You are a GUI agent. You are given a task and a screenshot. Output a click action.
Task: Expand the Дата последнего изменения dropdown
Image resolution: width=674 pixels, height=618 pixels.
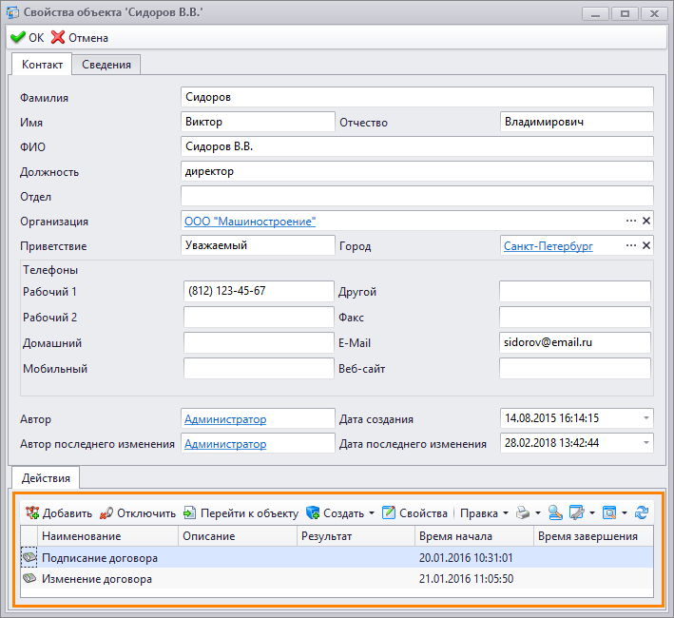coord(646,443)
